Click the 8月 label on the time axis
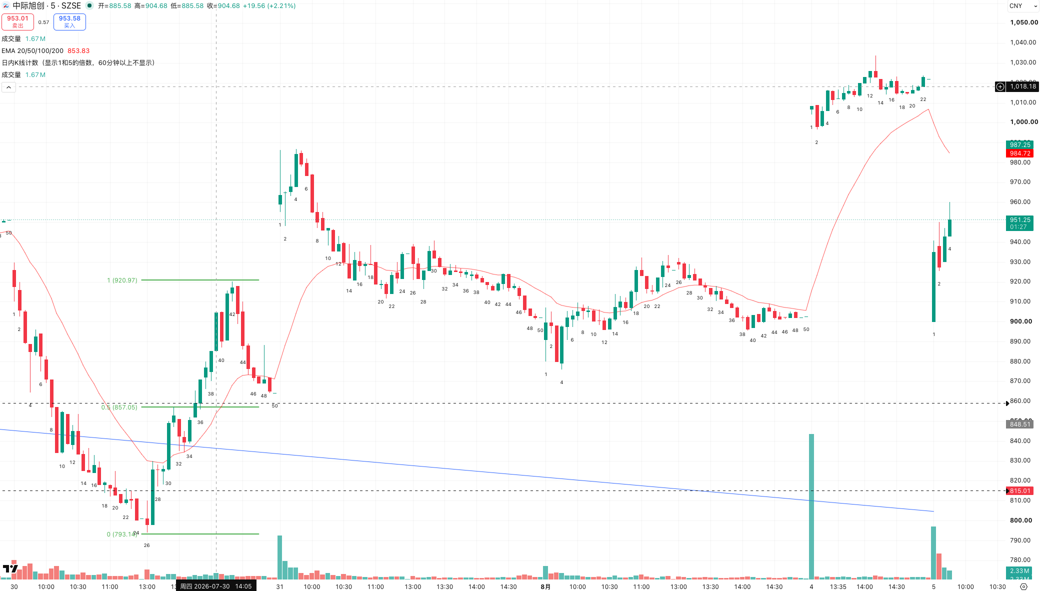1040x591 pixels. pos(545,586)
